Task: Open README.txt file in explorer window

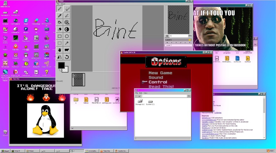Action: click(x=96, y=101)
